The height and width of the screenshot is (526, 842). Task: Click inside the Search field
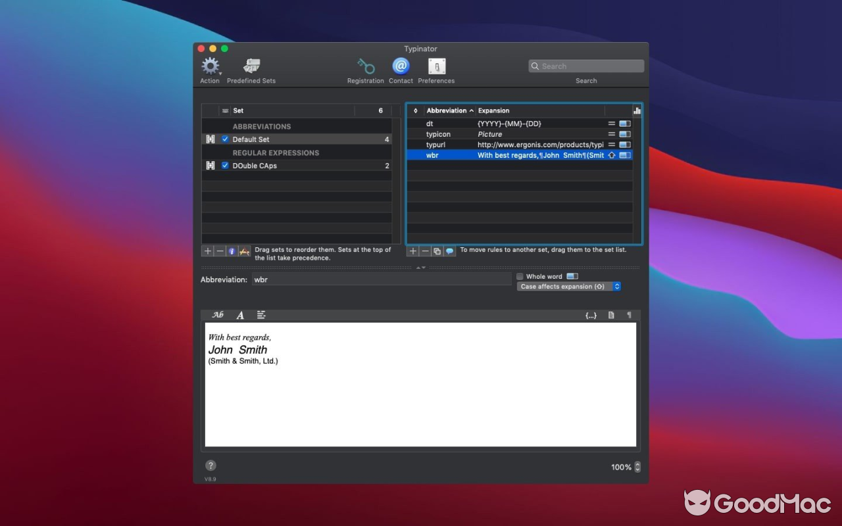585,66
